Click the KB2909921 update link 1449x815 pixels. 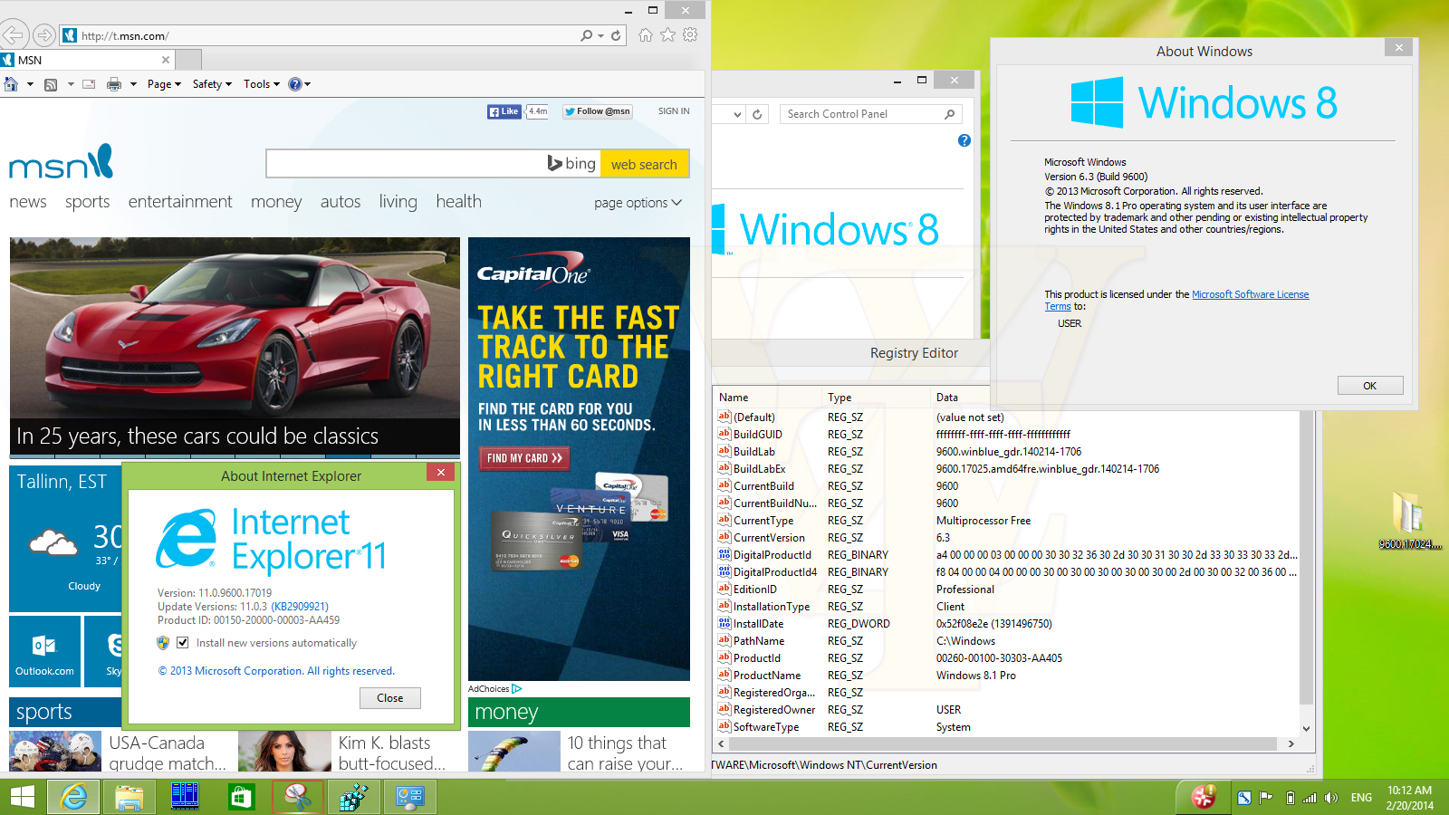(x=300, y=607)
